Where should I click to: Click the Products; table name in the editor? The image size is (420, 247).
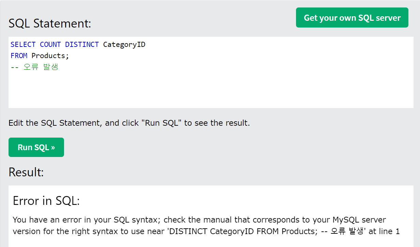tap(50, 56)
